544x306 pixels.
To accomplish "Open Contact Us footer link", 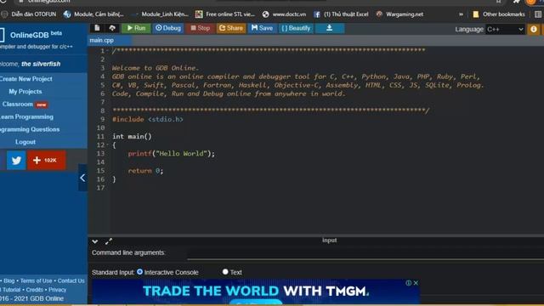I will tap(71, 280).
